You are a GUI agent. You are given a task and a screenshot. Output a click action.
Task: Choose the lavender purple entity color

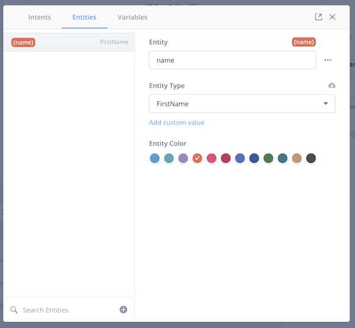(x=183, y=158)
